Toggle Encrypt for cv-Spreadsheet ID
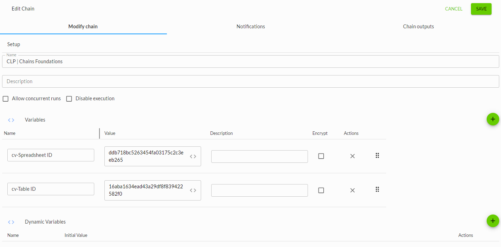Viewport: 501px width, 247px height. pos(321,156)
